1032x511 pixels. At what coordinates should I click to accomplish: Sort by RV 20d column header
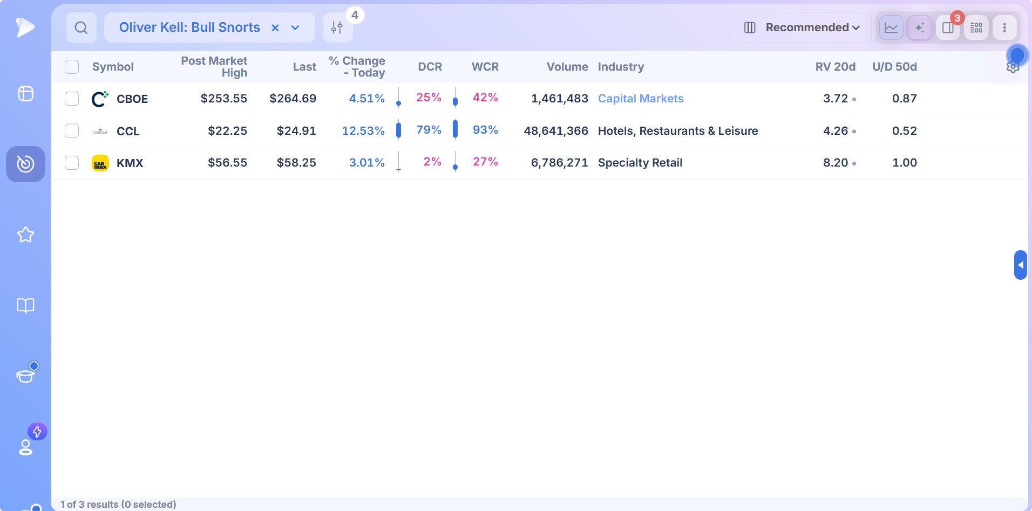click(836, 67)
